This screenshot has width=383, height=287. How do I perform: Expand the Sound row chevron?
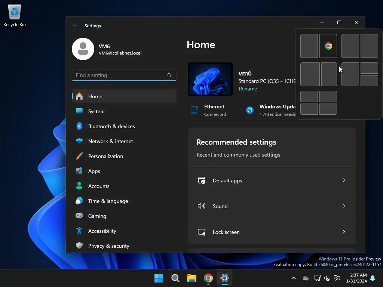344,206
